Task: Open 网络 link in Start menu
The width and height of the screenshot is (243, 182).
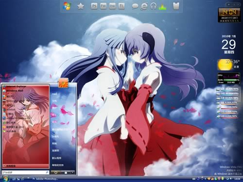Action: pos(54,144)
